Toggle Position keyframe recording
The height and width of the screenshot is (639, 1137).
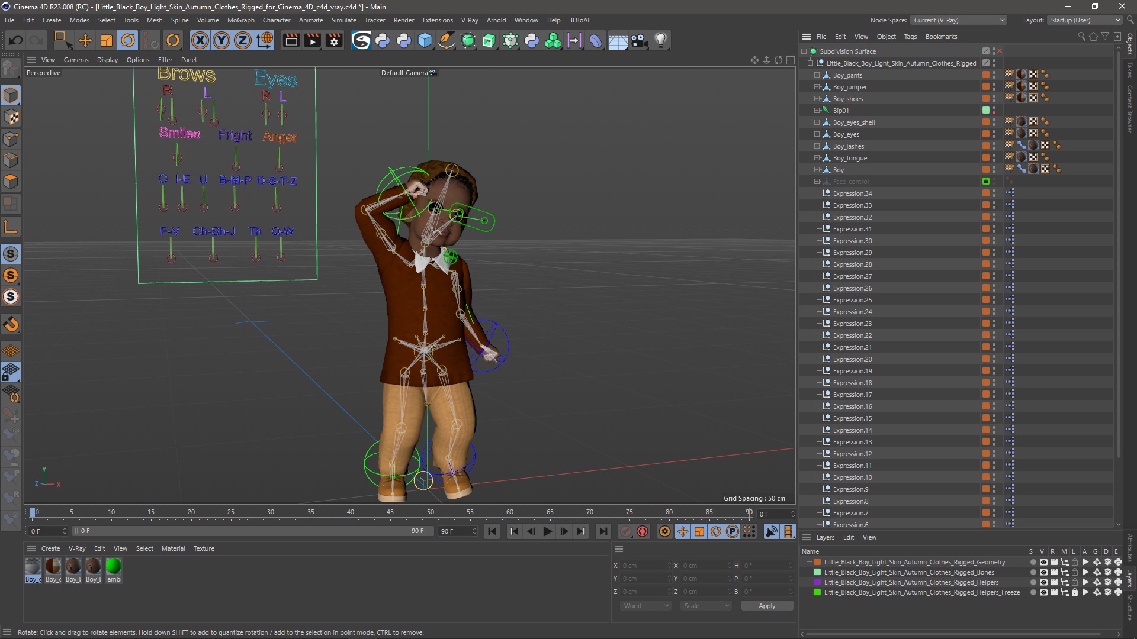click(683, 531)
